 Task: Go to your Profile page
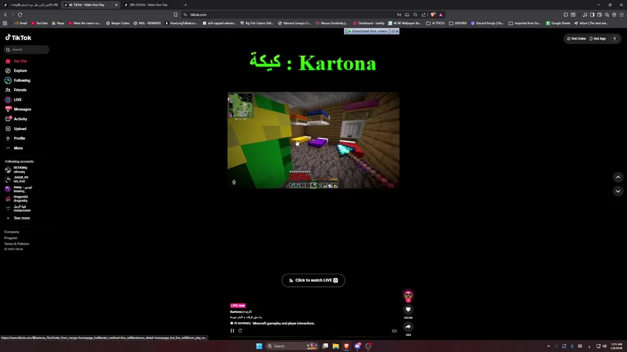pos(15,138)
